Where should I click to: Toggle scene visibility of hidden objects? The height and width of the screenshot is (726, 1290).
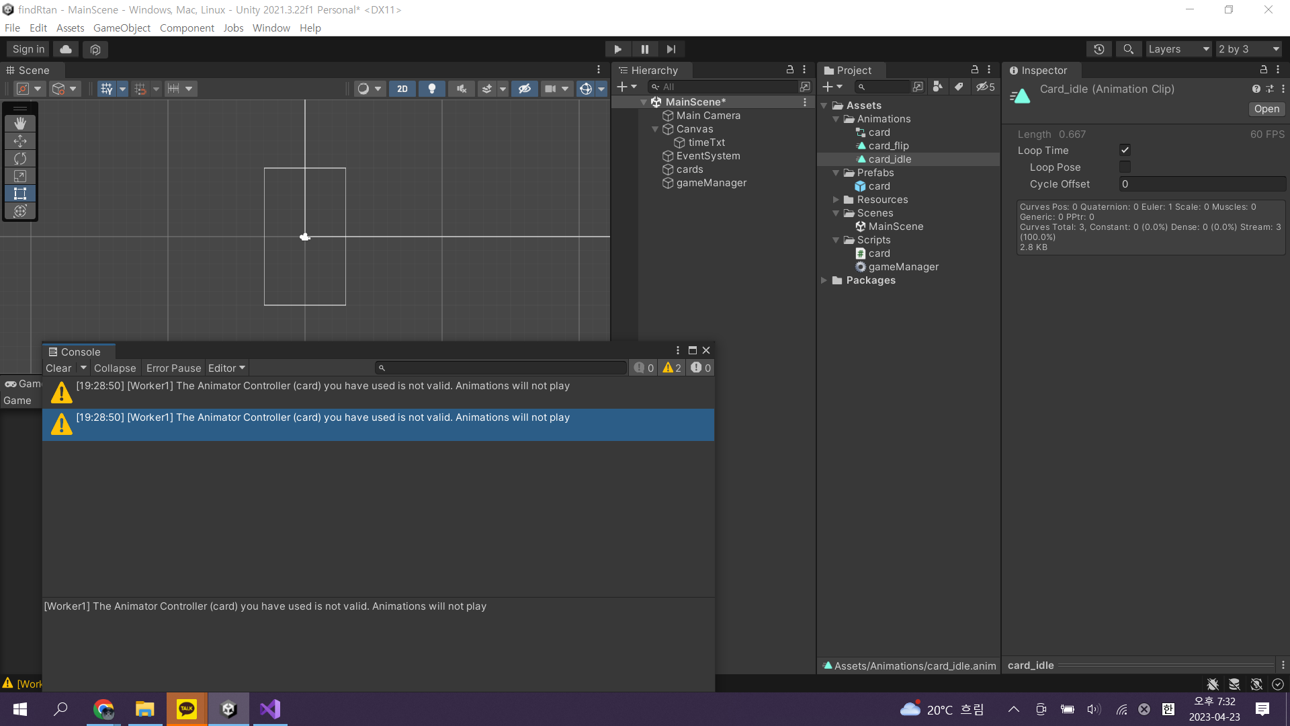pyautogui.click(x=525, y=89)
